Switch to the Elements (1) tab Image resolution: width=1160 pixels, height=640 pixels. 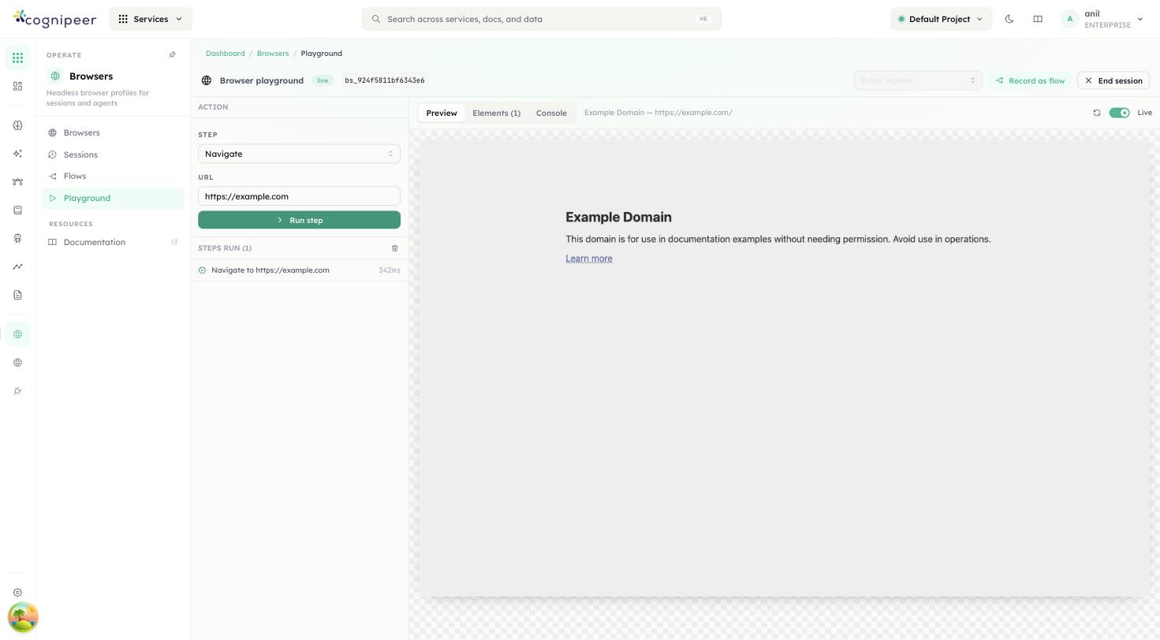(496, 113)
